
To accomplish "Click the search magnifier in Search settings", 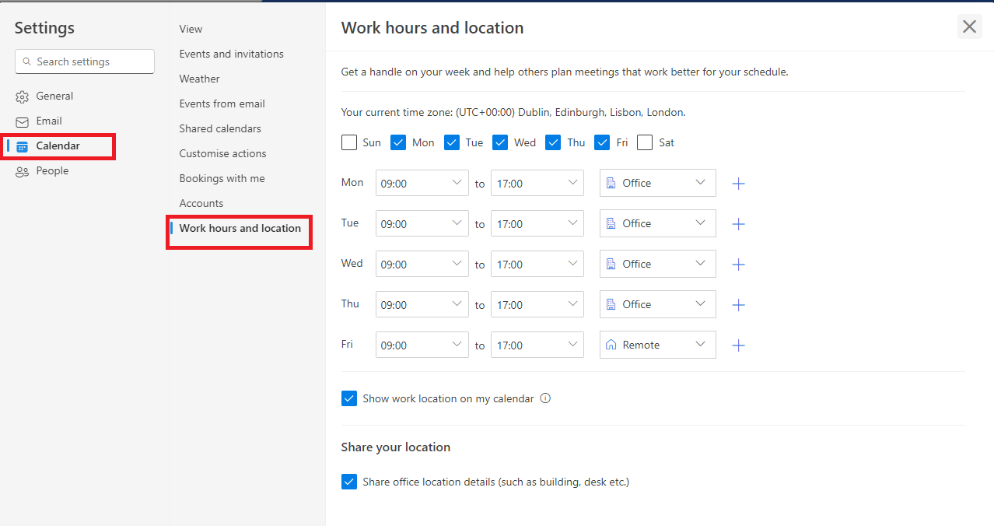I will 27,61.
